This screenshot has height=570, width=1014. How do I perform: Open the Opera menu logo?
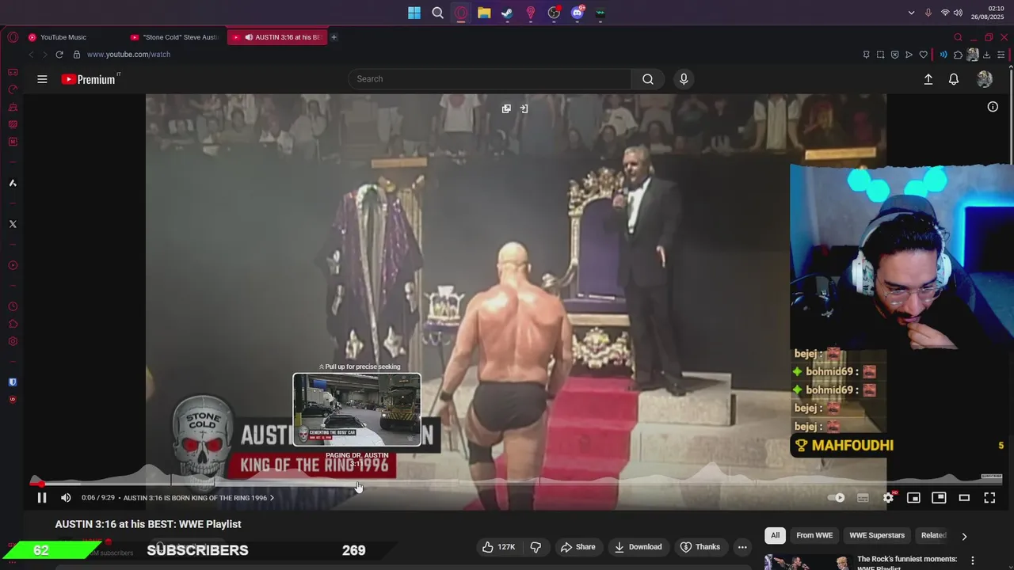coord(13,37)
